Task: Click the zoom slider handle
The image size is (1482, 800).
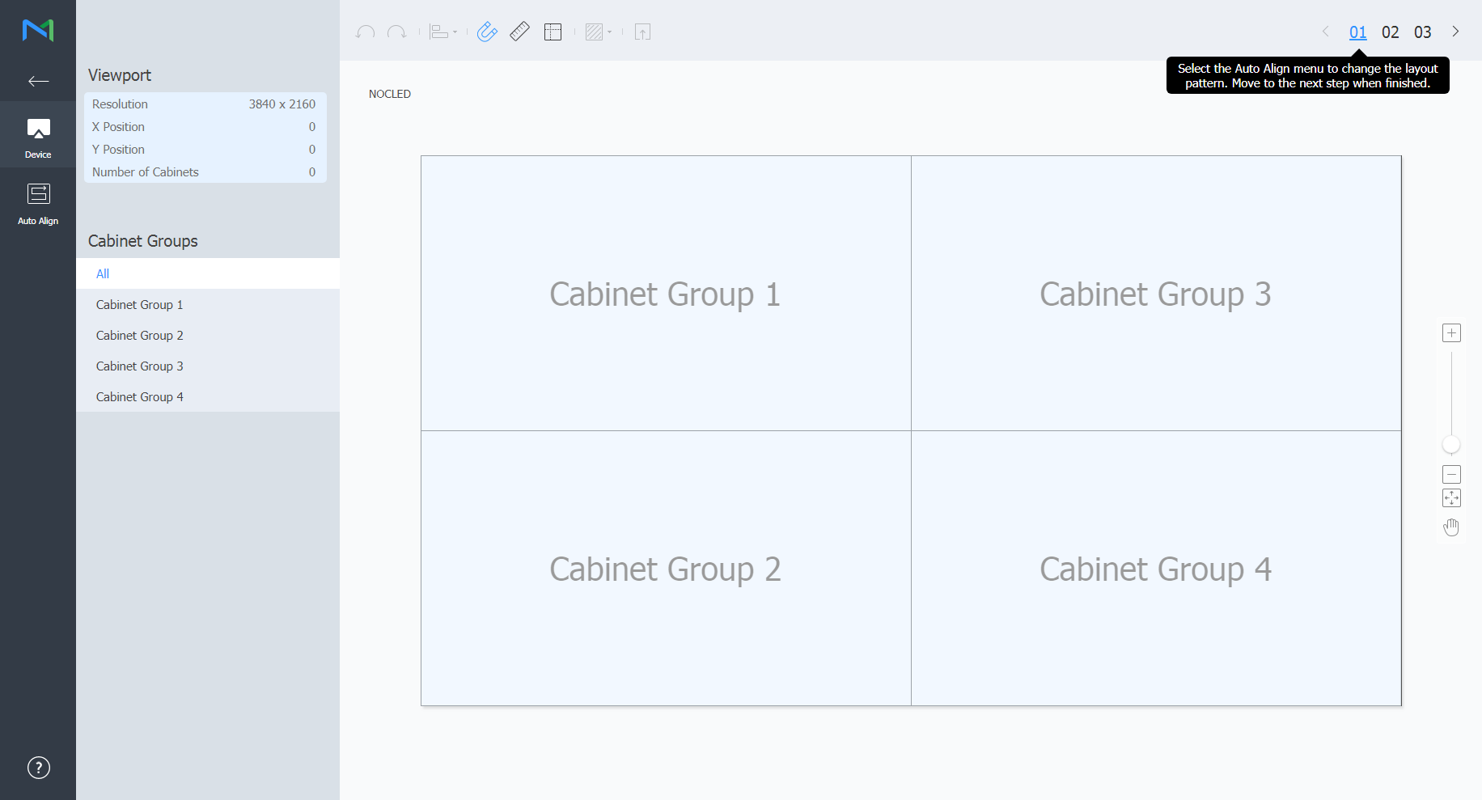Action: click(1451, 445)
